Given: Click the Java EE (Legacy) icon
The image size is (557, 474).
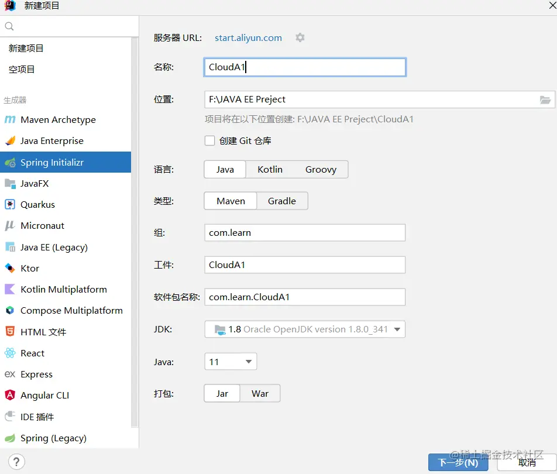Looking at the screenshot, I should coord(10,247).
